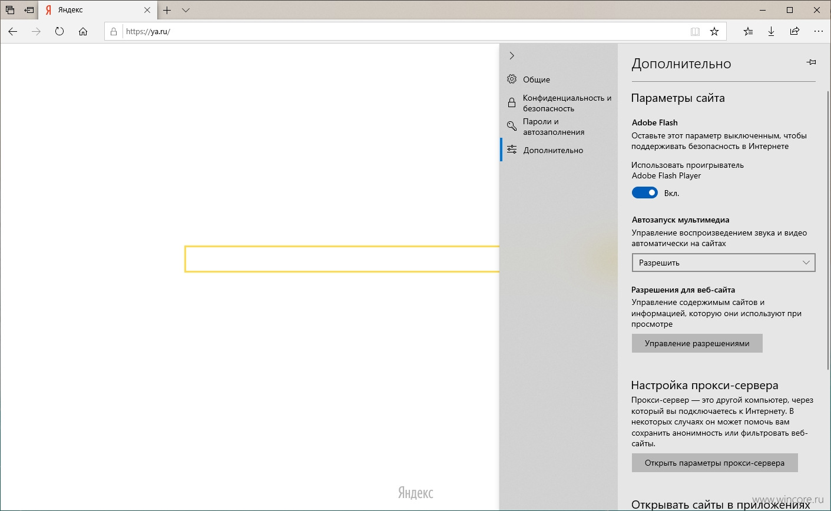This screenshot has height=511, width=831.
Task: Click the tabs you've set aside icon
Action: tap(10, 10)
